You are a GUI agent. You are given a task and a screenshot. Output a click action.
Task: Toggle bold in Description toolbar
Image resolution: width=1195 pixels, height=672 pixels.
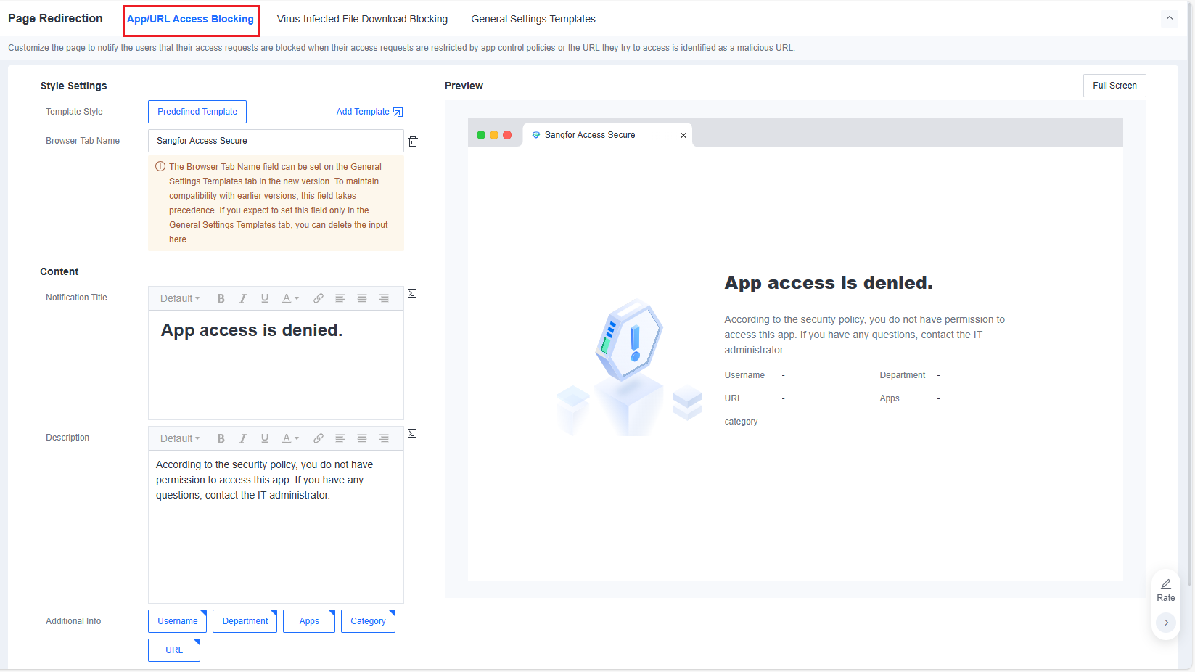tap(221, 438)
